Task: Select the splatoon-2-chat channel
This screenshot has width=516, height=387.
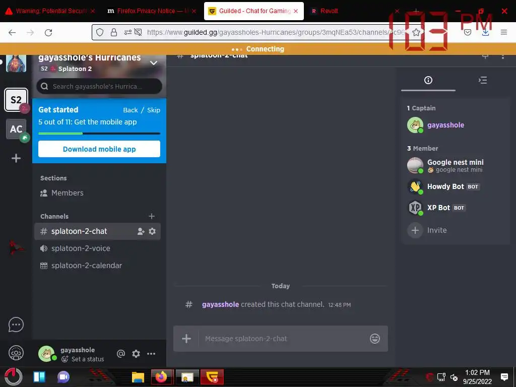Action: [97, 231]
